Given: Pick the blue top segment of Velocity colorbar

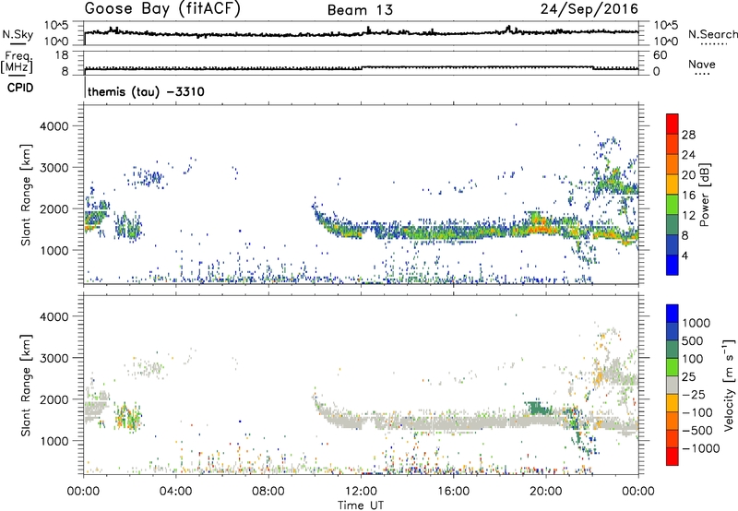Looking at the screenshot, I should point(673,313).
